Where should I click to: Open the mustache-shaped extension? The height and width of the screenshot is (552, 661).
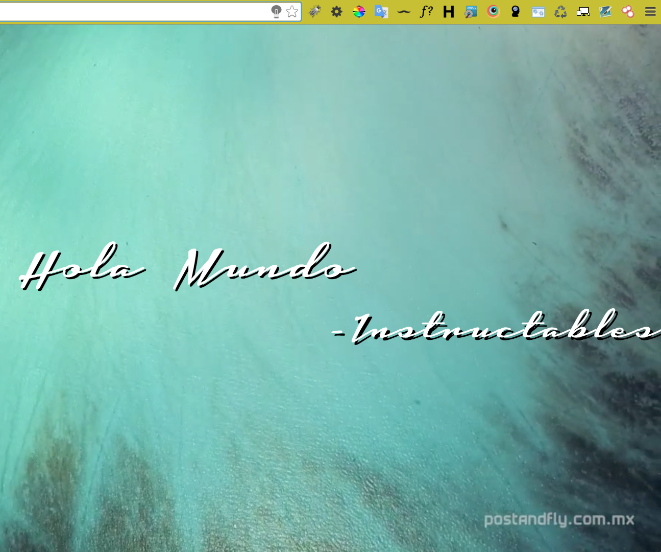click(x=404, y=11)
